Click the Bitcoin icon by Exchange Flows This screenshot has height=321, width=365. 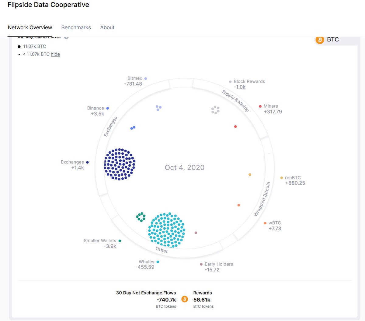(185, 299)
